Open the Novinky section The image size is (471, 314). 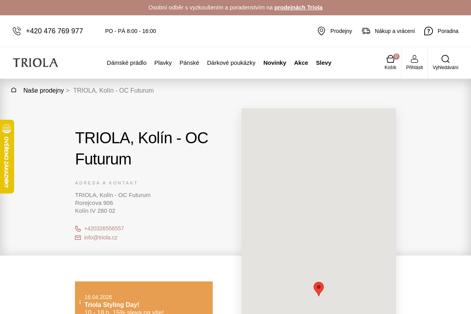coord(275,63)
